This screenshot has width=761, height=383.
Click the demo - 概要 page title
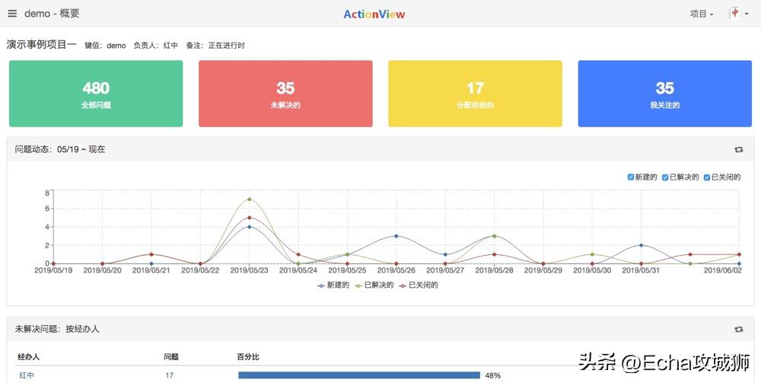click(x=52, y=14)
